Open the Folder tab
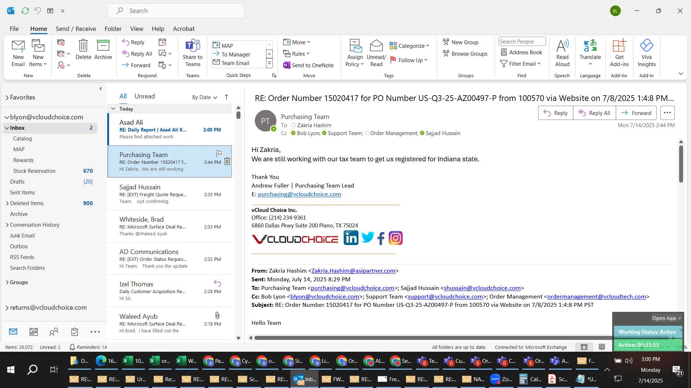The height and width of the screenshot is (388, 691). coord(113,29)
